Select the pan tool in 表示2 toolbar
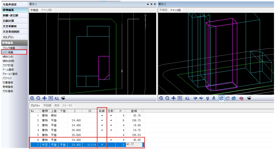The height and width of the screenshot is (149, 275). pos(173,98)
